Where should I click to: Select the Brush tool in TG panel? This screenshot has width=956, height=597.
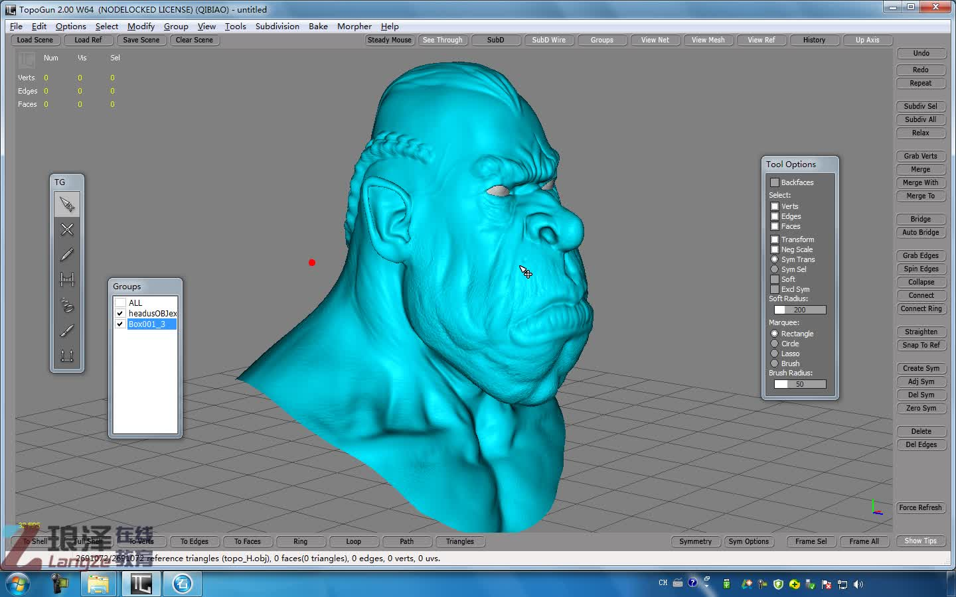coord(67,330)
